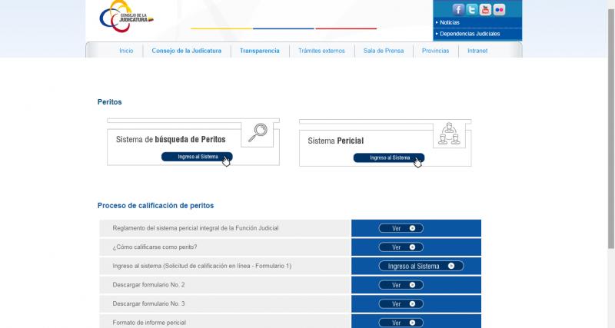Click '¿Cómo calificarse como perito?' text
This screenshot has height=328, width=615.
pyautogui.click(x=155, y=247)
